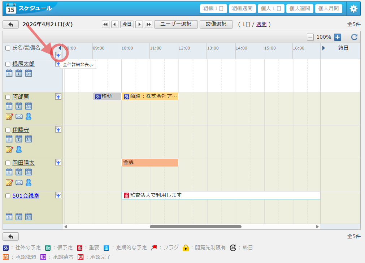The image size is (365, 263).
Task: Collapse all details using the header arrow icon
Action: pos(58,55)
